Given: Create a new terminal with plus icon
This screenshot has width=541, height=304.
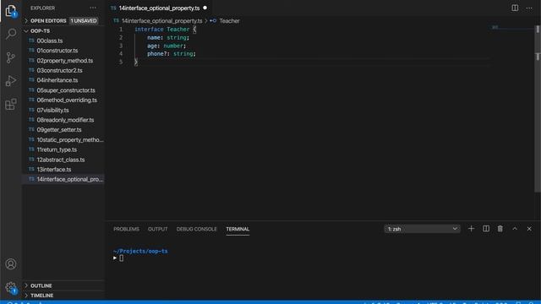Looking at the screenshot, I should tap(471, 229).
